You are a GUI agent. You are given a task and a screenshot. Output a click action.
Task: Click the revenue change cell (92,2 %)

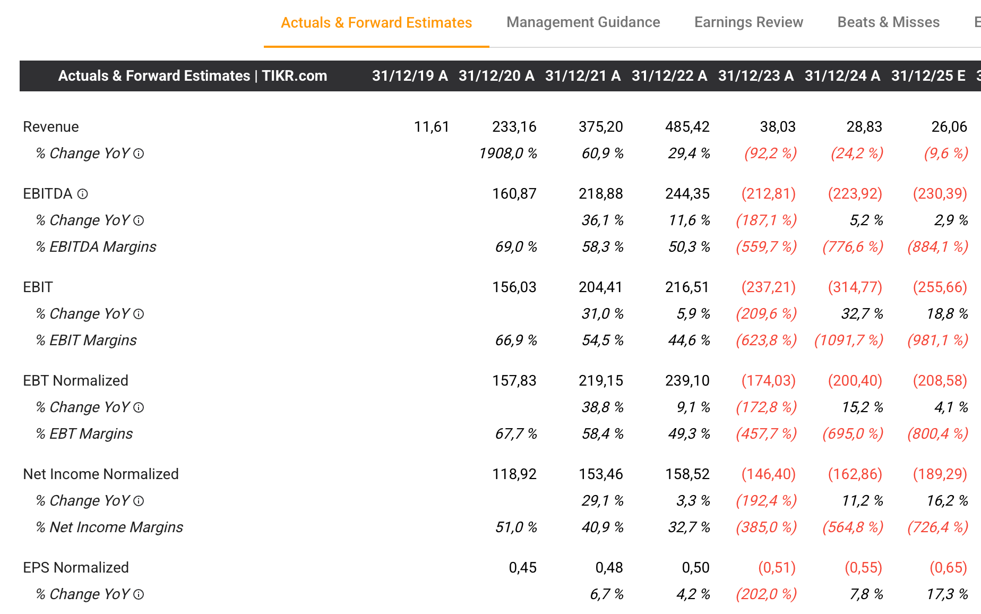(x=771, y=153)
